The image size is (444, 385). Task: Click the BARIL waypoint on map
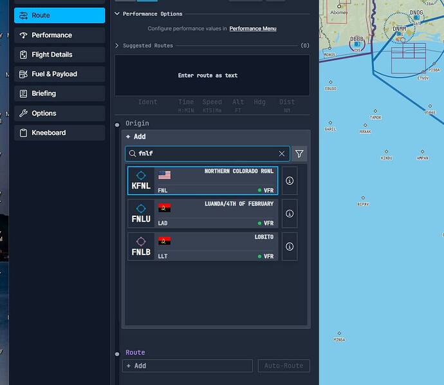point(330,123)
